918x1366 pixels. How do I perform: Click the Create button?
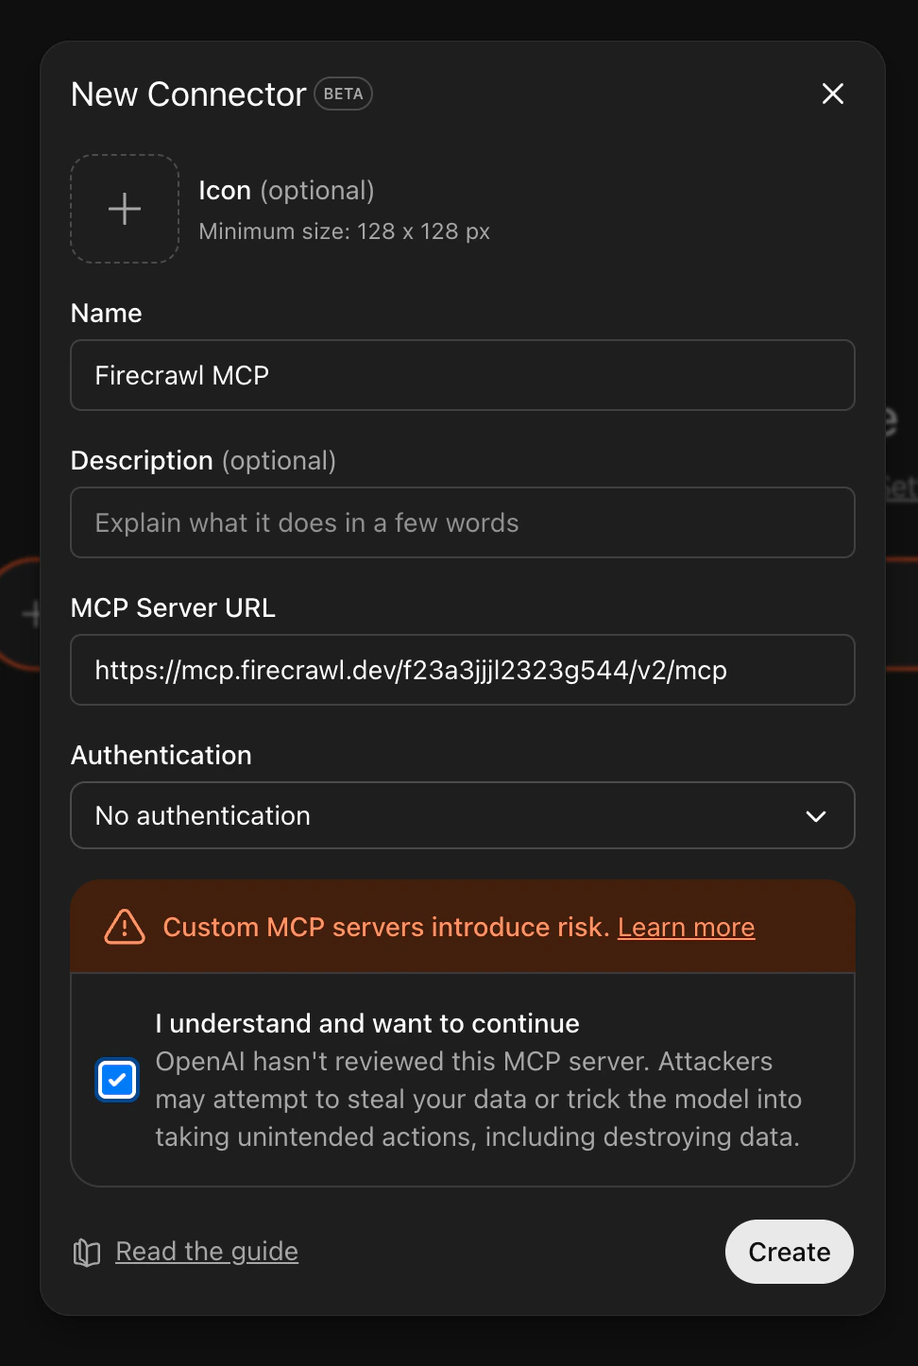(x=789, y=1252)
